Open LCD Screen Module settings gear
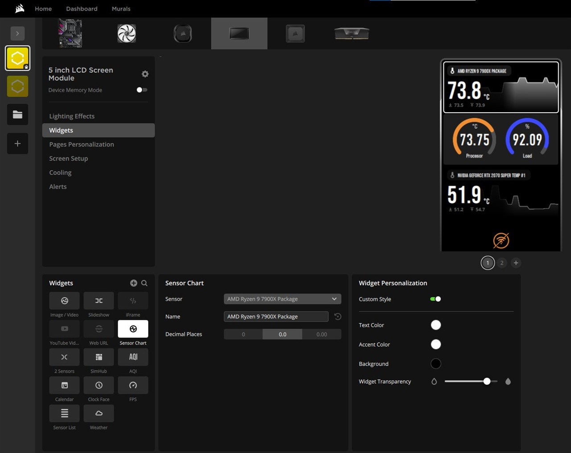The image size is (571, 453). 145,74
